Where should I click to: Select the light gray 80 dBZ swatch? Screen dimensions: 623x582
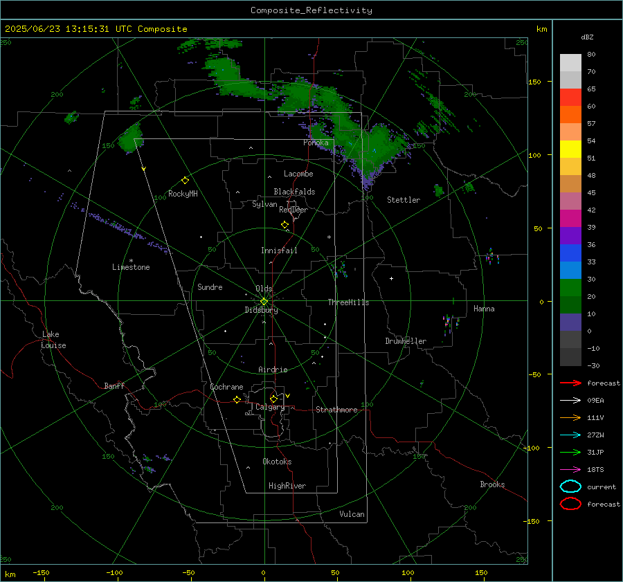(570, 63)
